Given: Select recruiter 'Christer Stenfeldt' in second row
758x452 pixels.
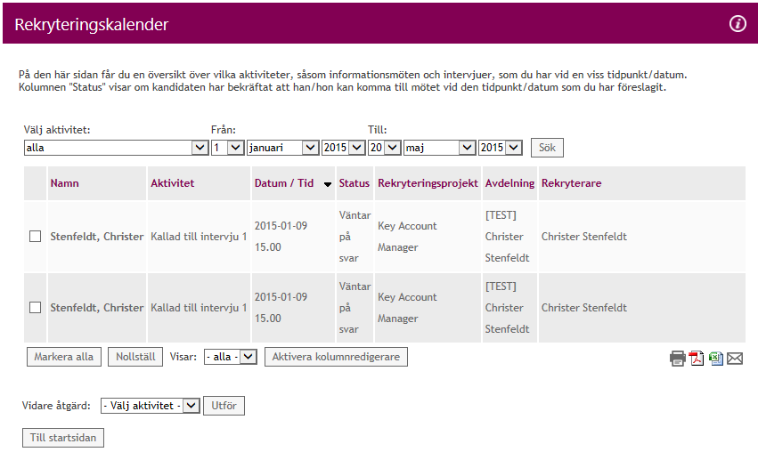Looking at the screenshot, I should [x=584, y=308].
